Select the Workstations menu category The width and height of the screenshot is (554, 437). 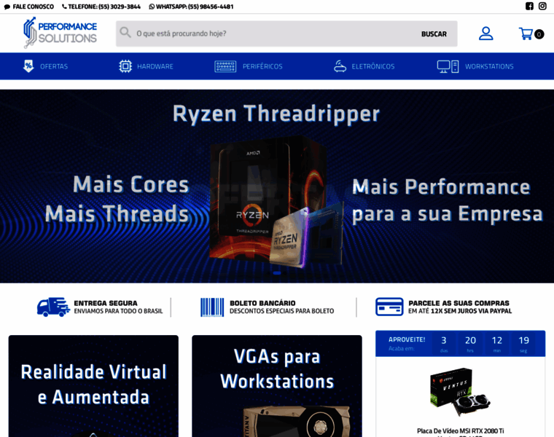pyautogui.click(x=489, y=66)
